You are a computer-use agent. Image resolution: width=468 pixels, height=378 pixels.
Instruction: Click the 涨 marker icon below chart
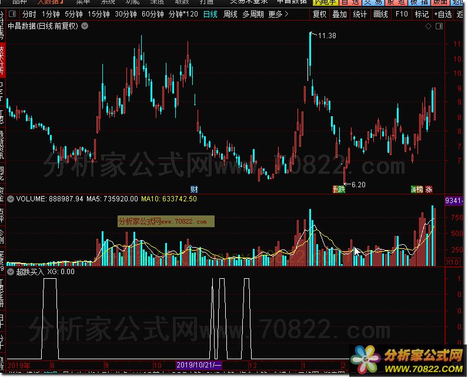point(429,189)
